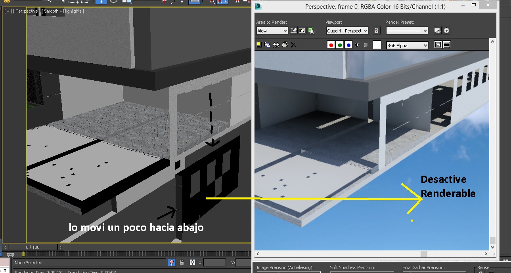Toggle UI overlay icon in rendered frame toolbar
Screen dimensions: 511x273
pos(438,45)
